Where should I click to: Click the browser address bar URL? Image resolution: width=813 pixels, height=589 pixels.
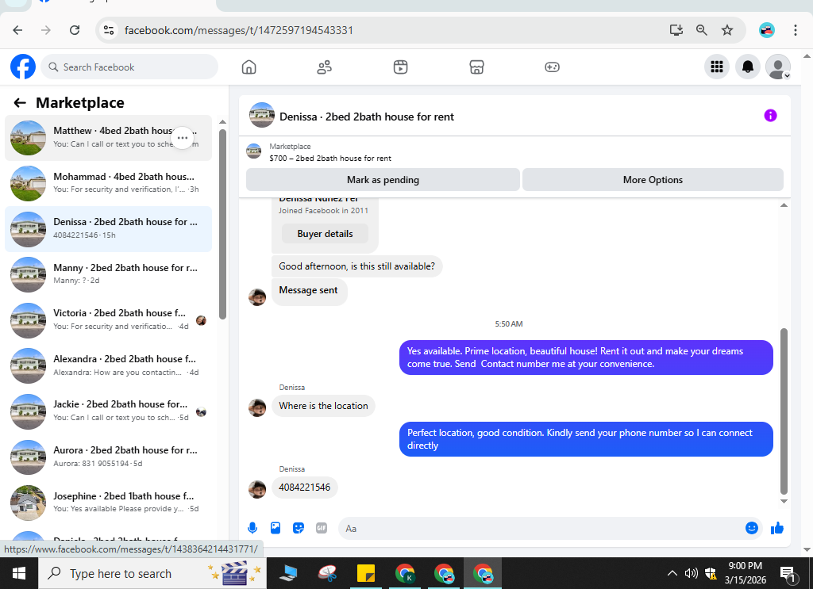pos(238,30)
